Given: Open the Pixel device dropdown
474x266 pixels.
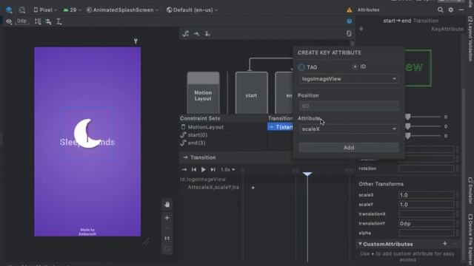Looking at the screenshot, I should point(45,10).
